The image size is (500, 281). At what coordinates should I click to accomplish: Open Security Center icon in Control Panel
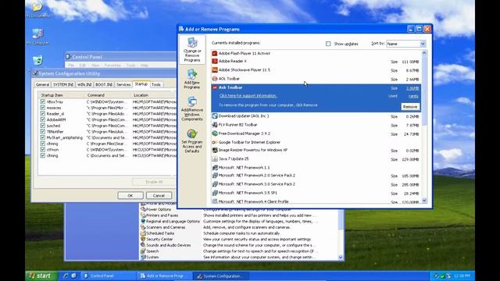coord(143,240)
